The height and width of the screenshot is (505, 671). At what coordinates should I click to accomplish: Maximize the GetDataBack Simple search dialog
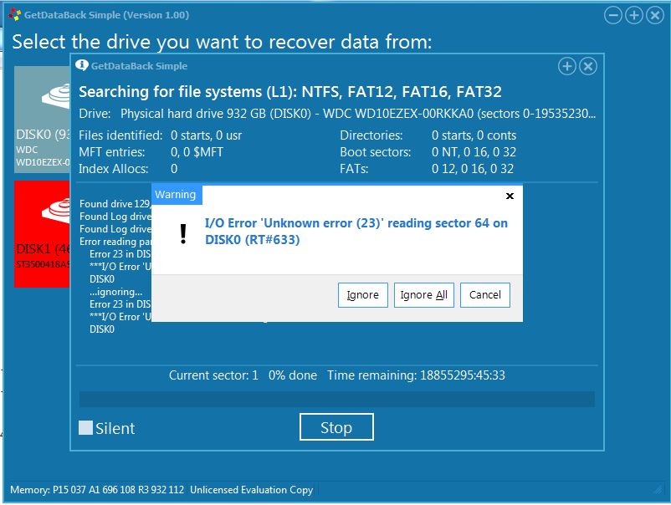pyautogui.click(x=567, y=66)
